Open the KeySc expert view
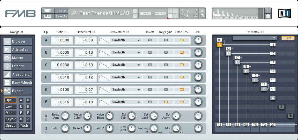The image size is (298, 140). click(11, 119)
